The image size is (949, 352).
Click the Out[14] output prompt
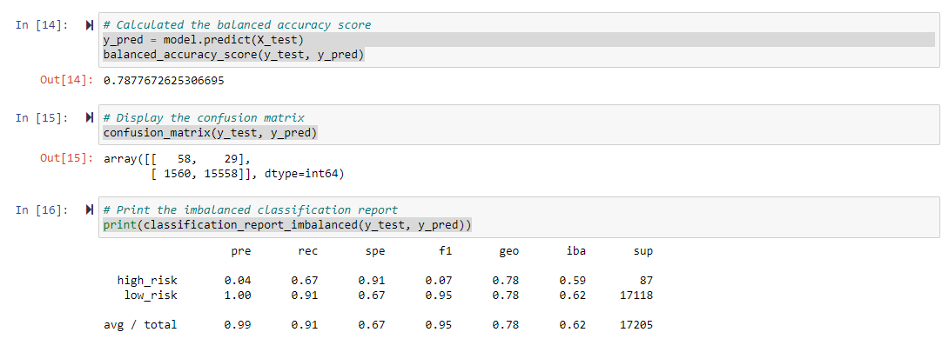(x=66, y=80)
